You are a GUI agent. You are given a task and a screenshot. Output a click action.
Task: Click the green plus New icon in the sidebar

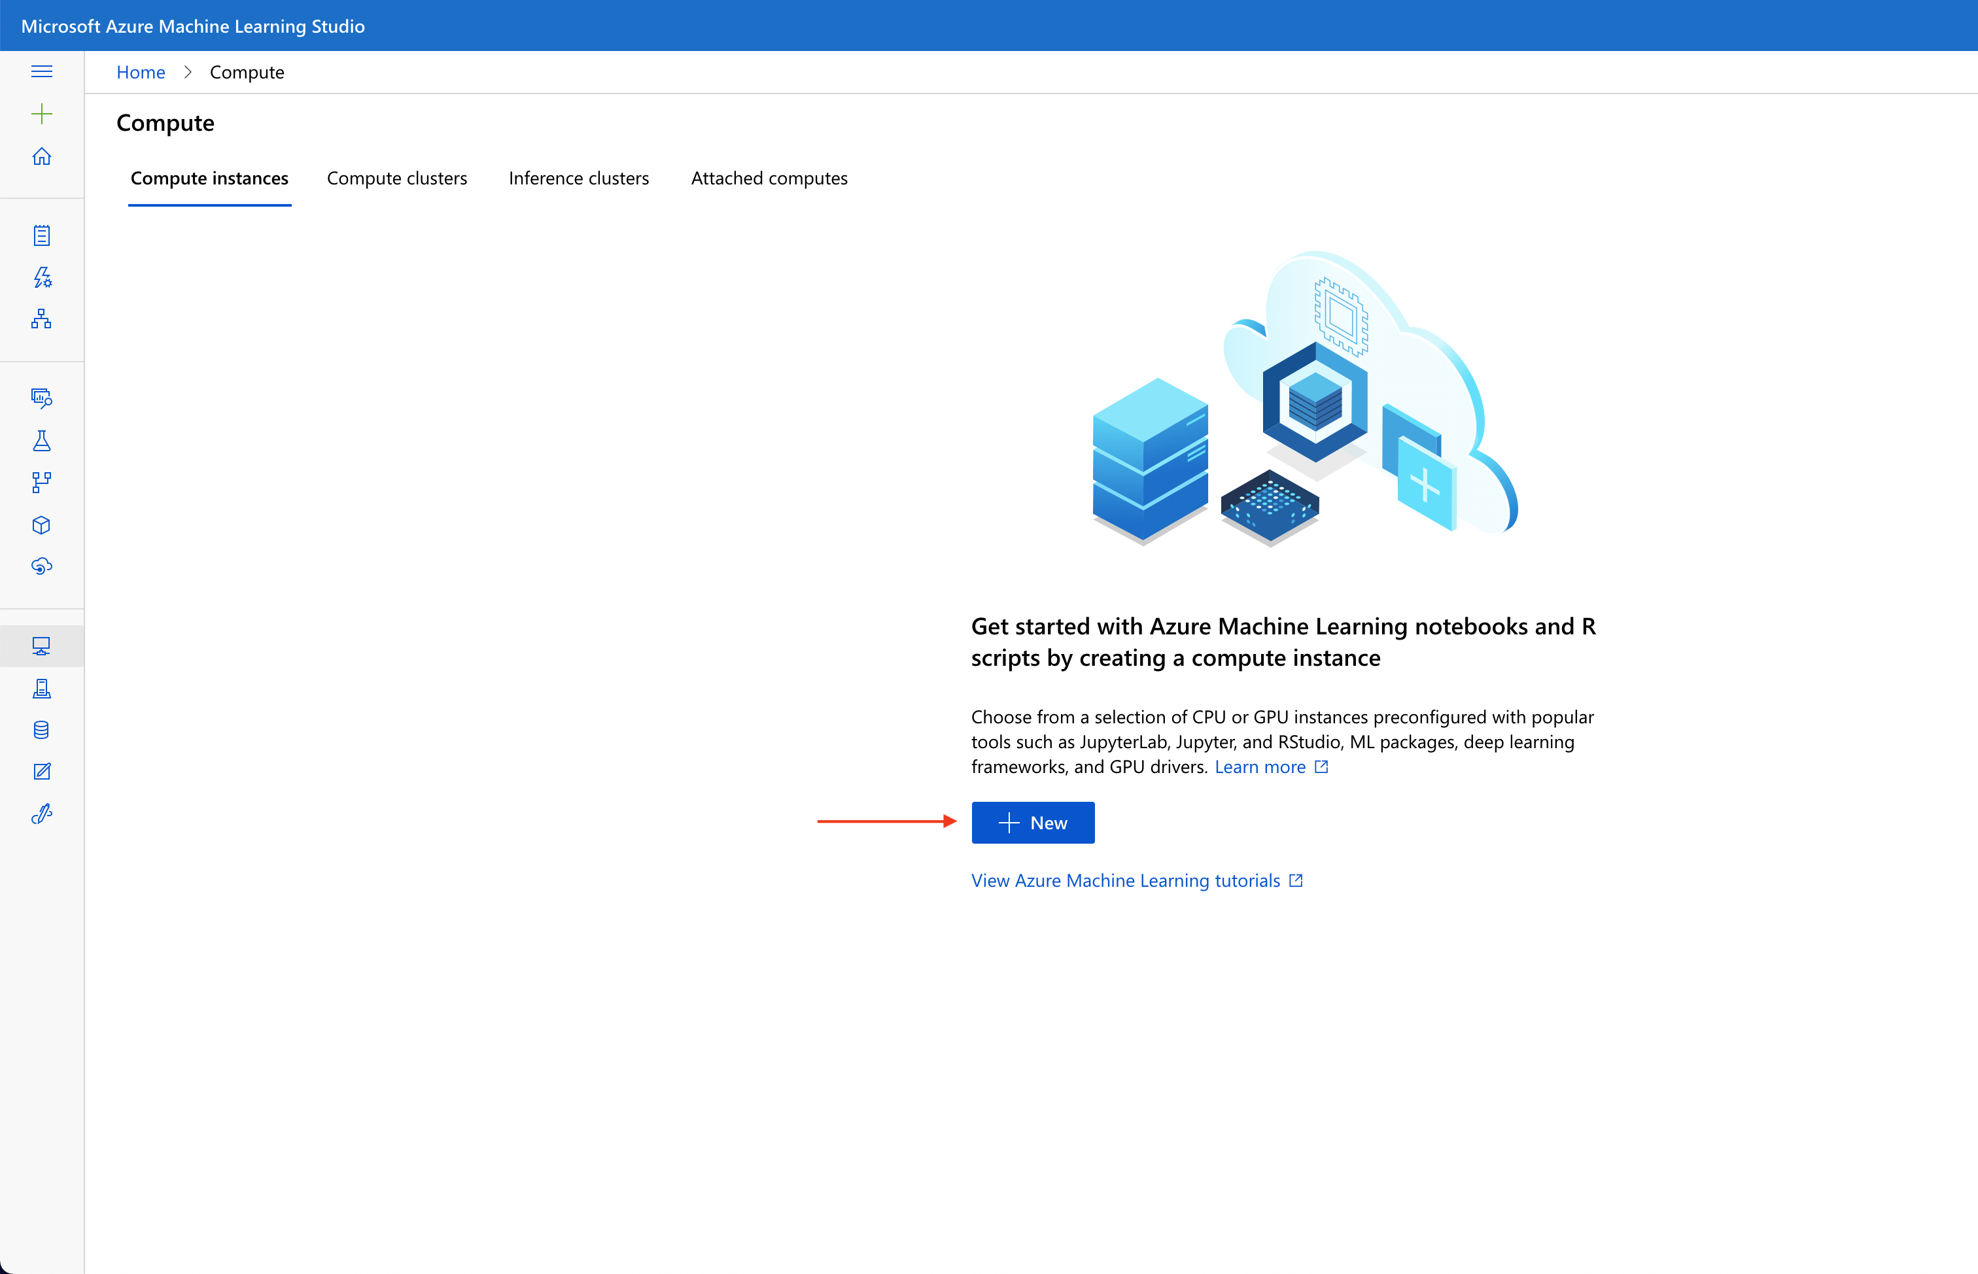coord(41,114)
